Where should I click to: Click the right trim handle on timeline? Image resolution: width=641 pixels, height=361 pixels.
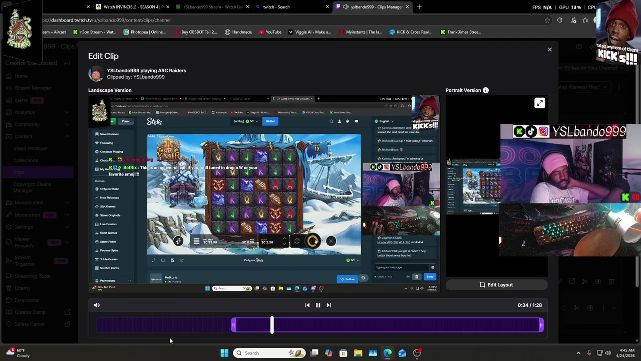pos(541,325)
